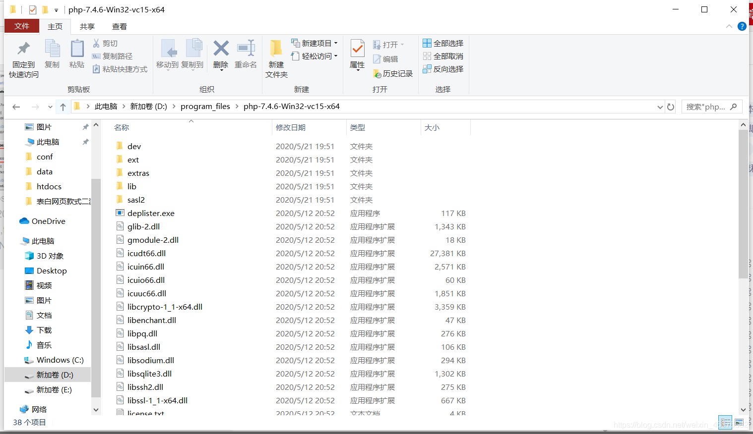The image size is (753, 434).
Task: Navigate to 新加卷 (D:) in address bar
Action: [149, 107]
